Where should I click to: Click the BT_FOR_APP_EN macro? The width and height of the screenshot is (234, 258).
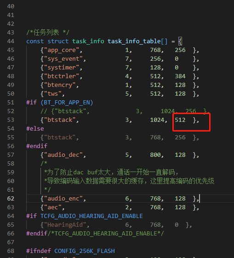(67, 103)
